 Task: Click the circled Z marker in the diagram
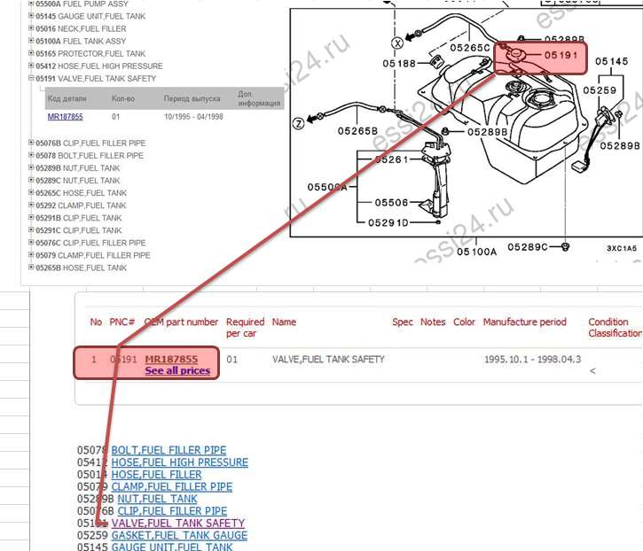click(298, 124)
